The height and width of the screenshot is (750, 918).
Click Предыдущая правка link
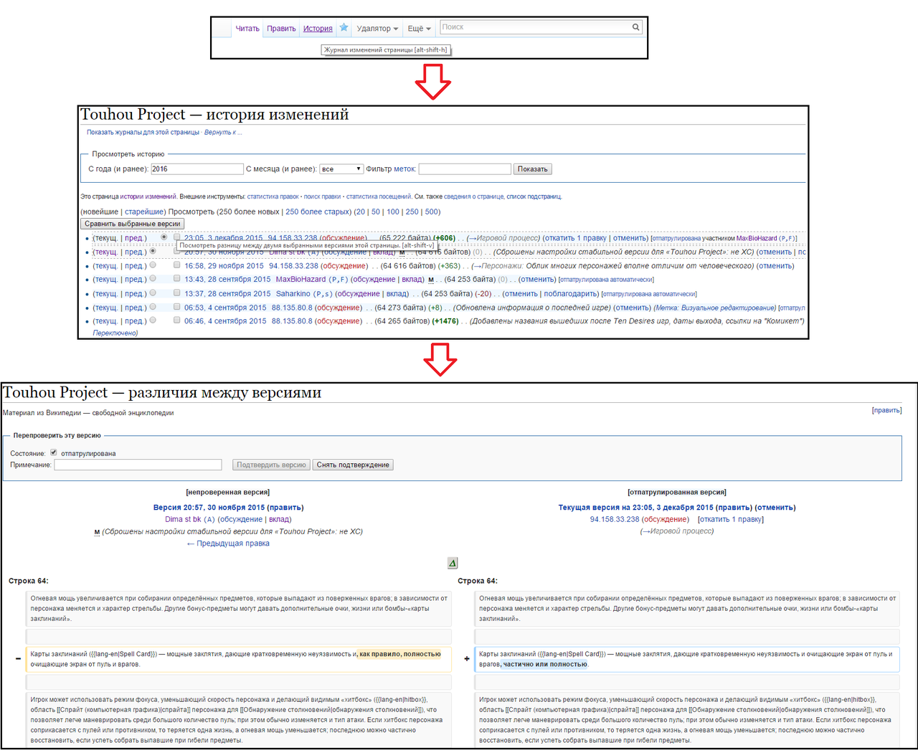(228, 543)
